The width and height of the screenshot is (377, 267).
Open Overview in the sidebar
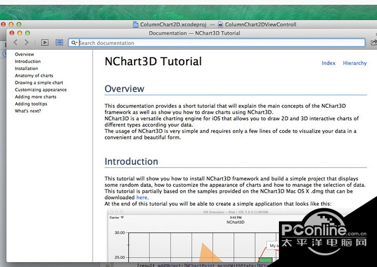[x=24, y=54]
